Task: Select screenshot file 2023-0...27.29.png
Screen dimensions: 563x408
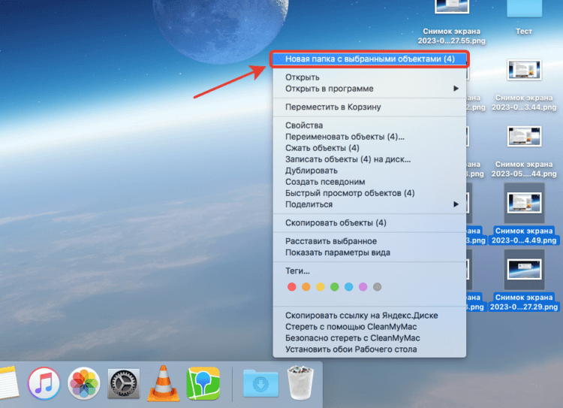Action: (524, 281)
